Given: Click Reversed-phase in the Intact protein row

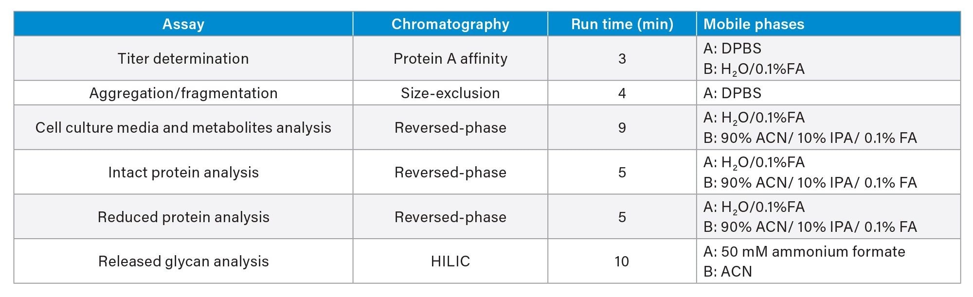Looking at the screenshot, I should click(x=450, y=173).
